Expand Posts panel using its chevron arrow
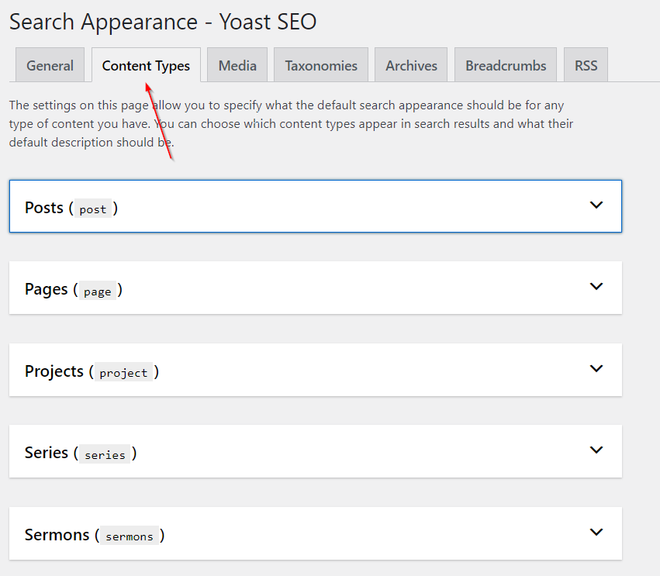Screen dimensions: 660x576 pos(596,205)
